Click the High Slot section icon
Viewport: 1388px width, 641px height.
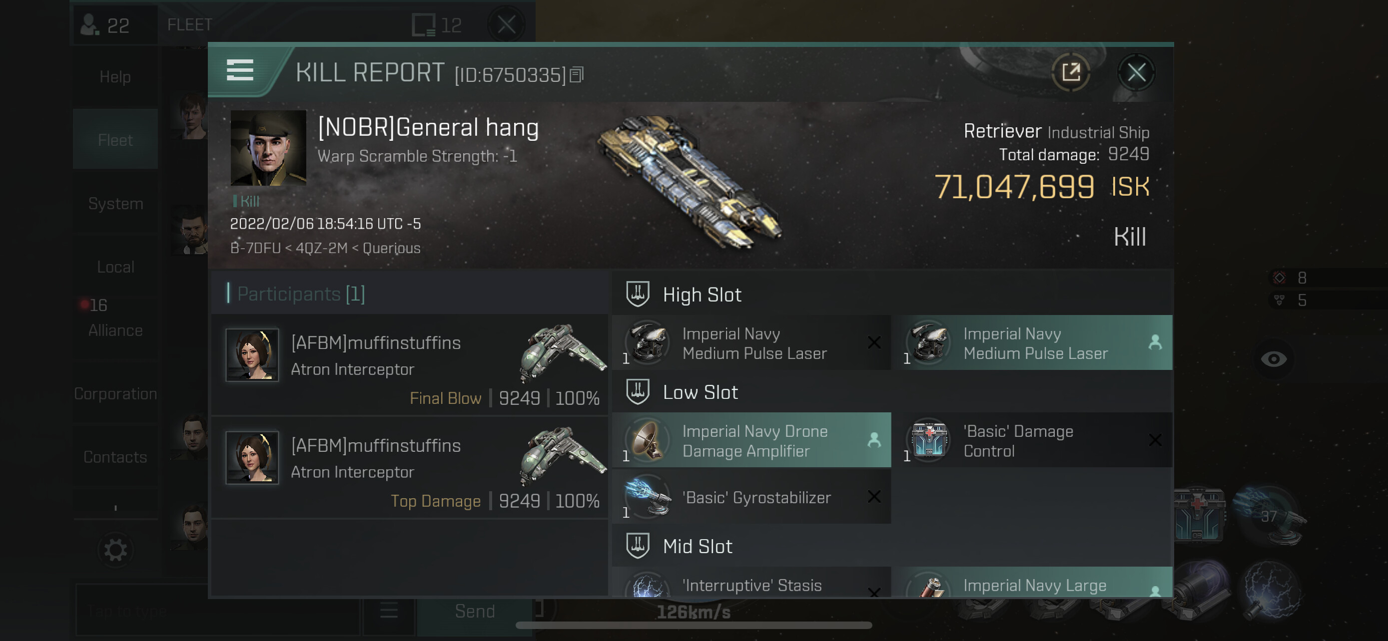638,295
